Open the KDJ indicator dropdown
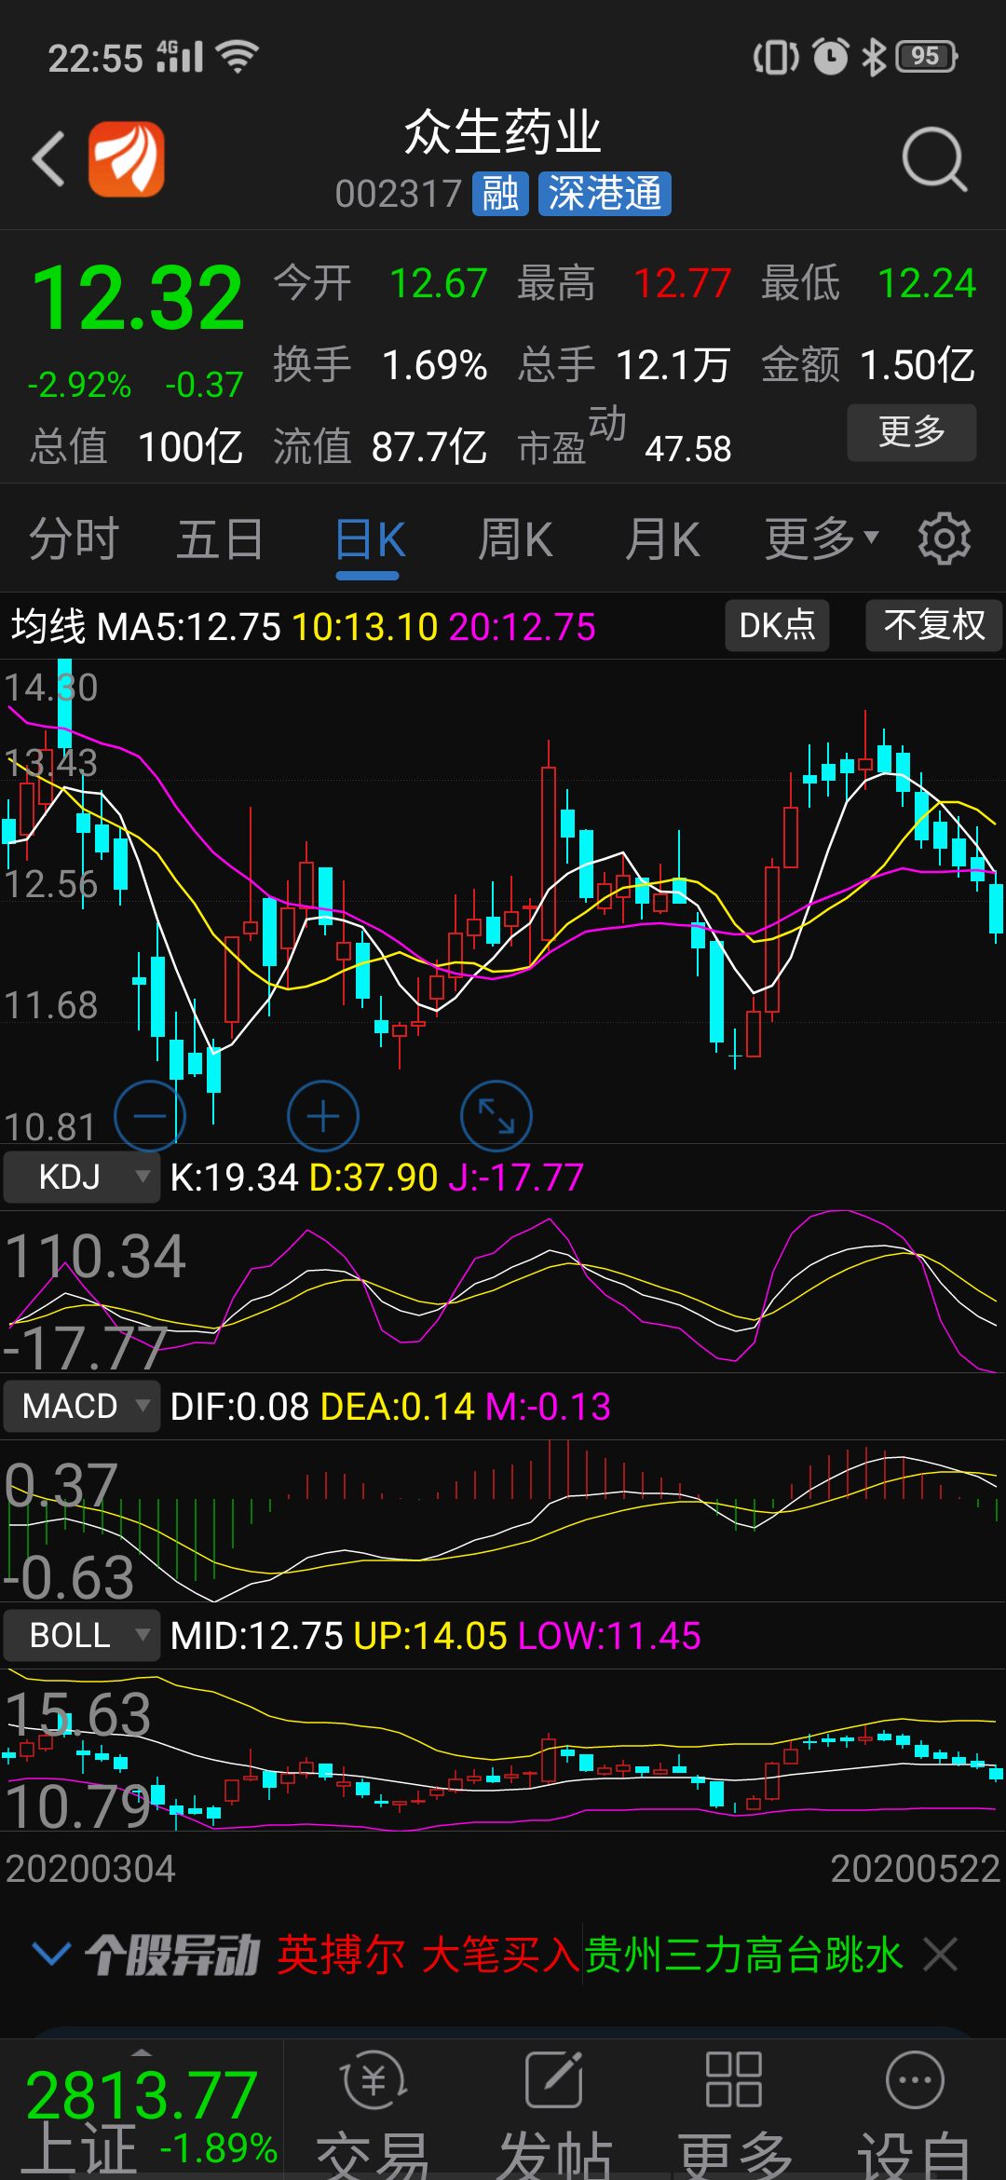The width and height of the screenshot is (1006, 2180). coord(81,1177)
